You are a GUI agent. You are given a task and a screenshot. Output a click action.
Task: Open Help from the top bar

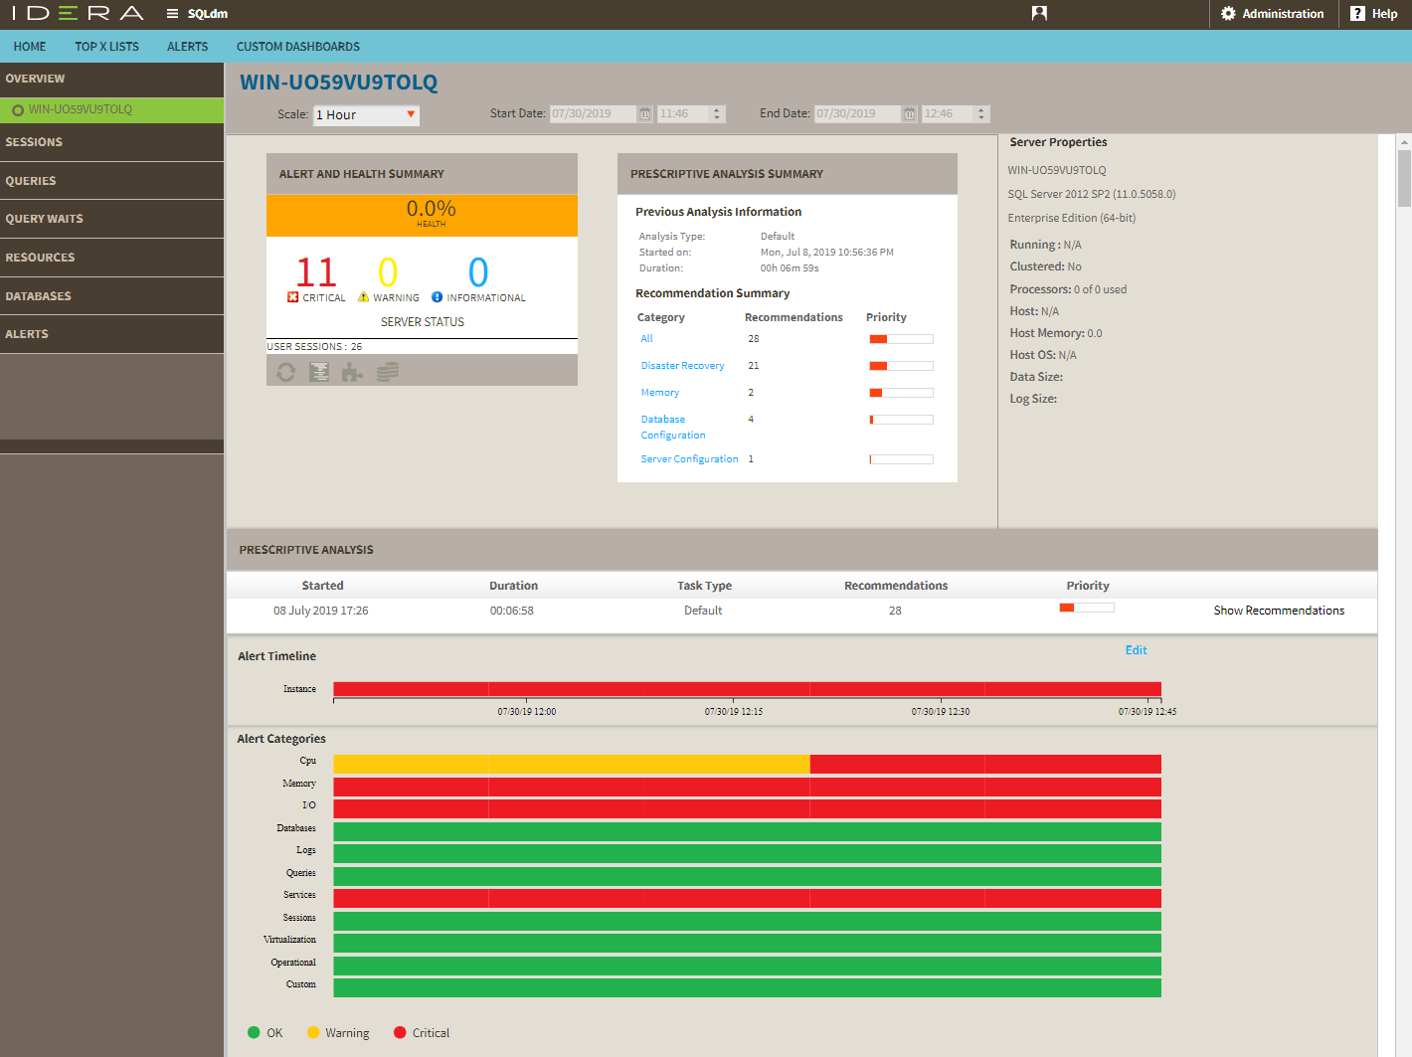[x=1374, y=14]
